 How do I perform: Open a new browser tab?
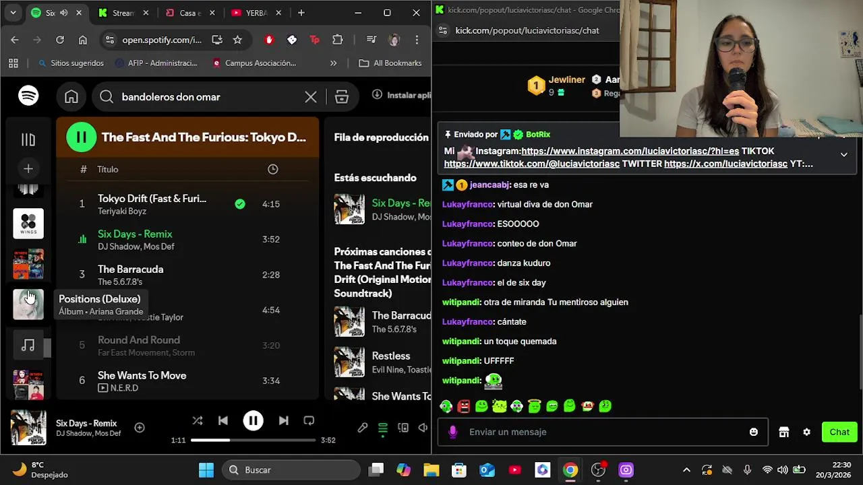tap(301, 13)
